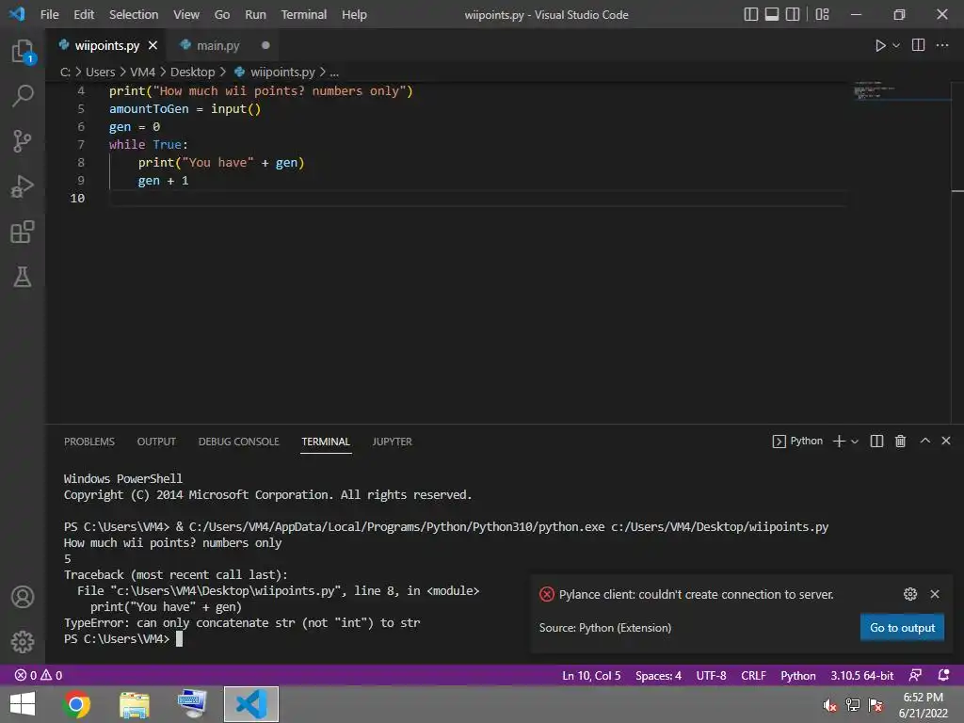Open the Go menu
The width and height of the screenshot is (964, 723).
(222, 14)
